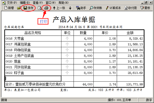Screen dimensions: 154x103
Task: Click the 复核 review button
Action: (x=145, y=8)
